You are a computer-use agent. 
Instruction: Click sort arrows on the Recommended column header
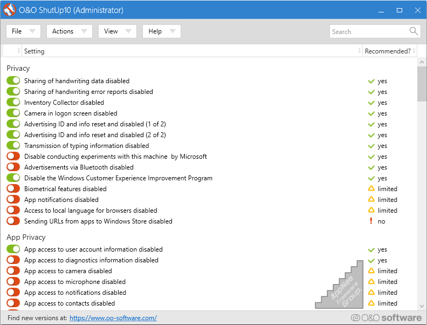pyautogui.click(x=414, y=50)
